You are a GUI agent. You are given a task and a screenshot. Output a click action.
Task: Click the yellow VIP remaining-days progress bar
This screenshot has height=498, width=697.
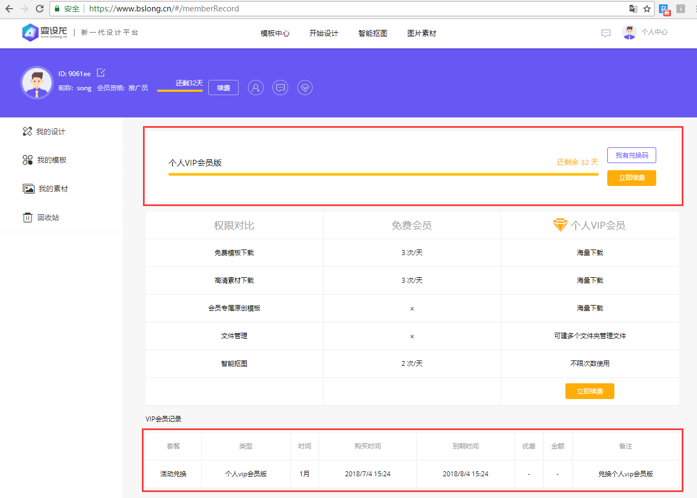(383, 175)
